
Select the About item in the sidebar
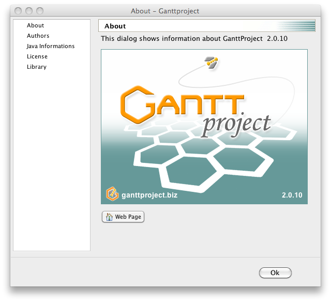(x=35, y=25)
